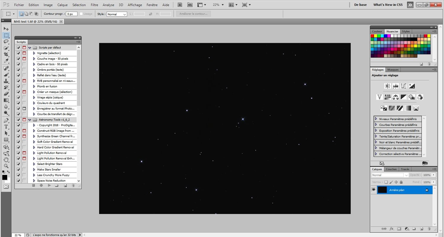Add a Color Balance adjustment
This screenshot has height=237, width=444.
coord(396,97)
